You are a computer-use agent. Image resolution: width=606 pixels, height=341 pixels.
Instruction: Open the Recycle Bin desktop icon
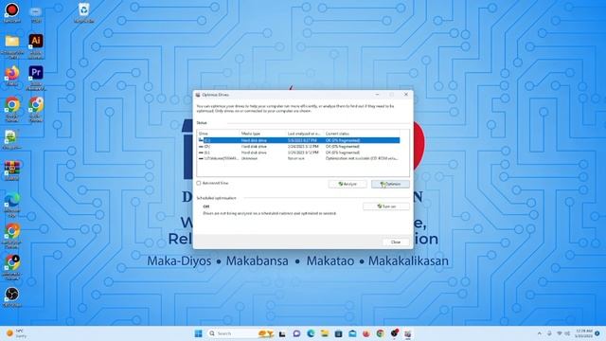84,12
